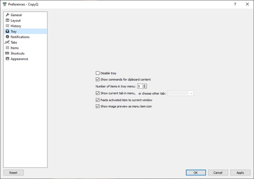Click the Shortcuts keyboard icon

tap(7, 53)
